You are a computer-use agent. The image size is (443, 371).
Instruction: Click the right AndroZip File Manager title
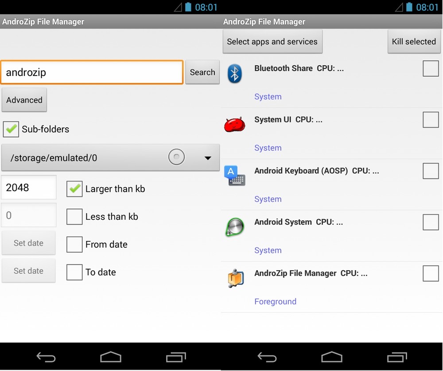click(x=264, y=21)
